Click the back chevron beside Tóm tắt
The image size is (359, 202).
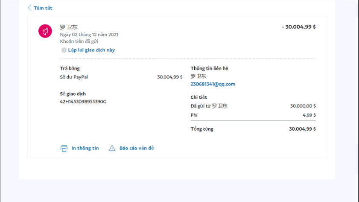click(x=29, y=8)
